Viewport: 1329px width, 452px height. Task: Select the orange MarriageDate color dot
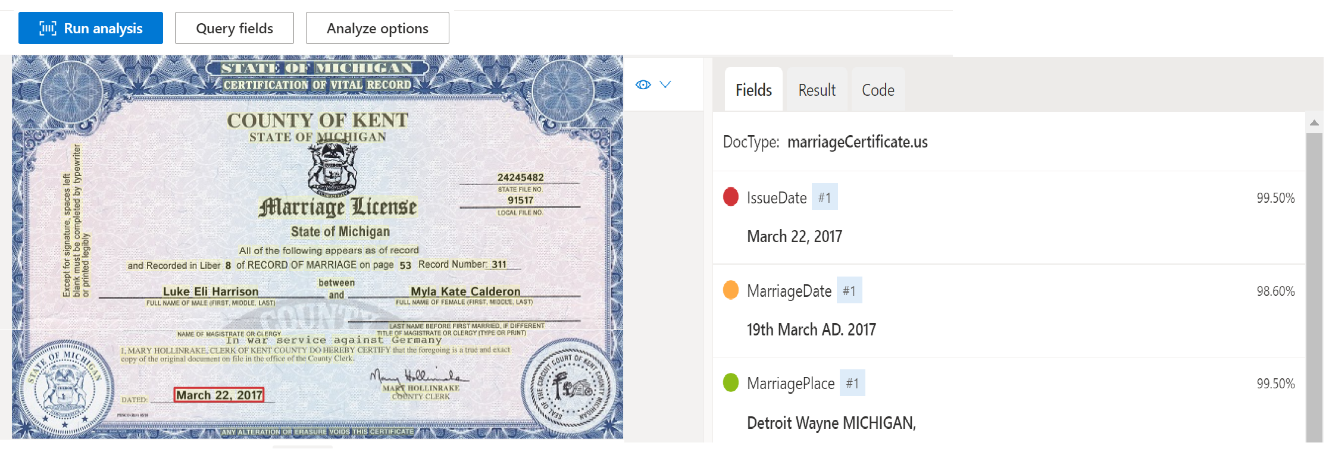click(x=731, y=290)
